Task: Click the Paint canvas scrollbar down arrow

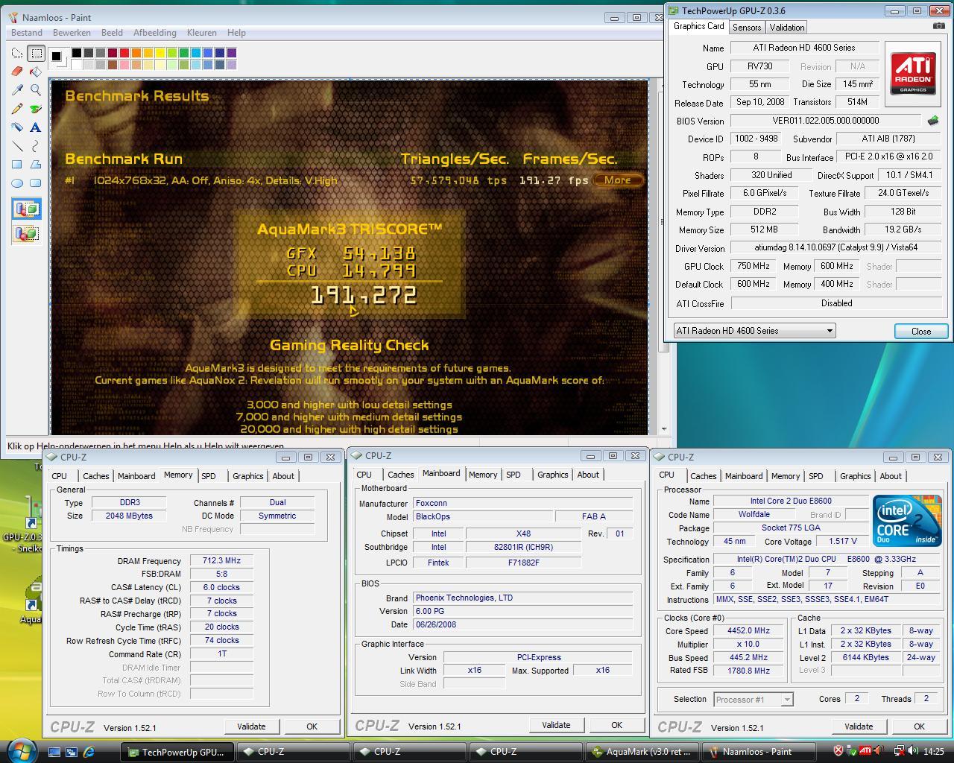Action: 664,429
